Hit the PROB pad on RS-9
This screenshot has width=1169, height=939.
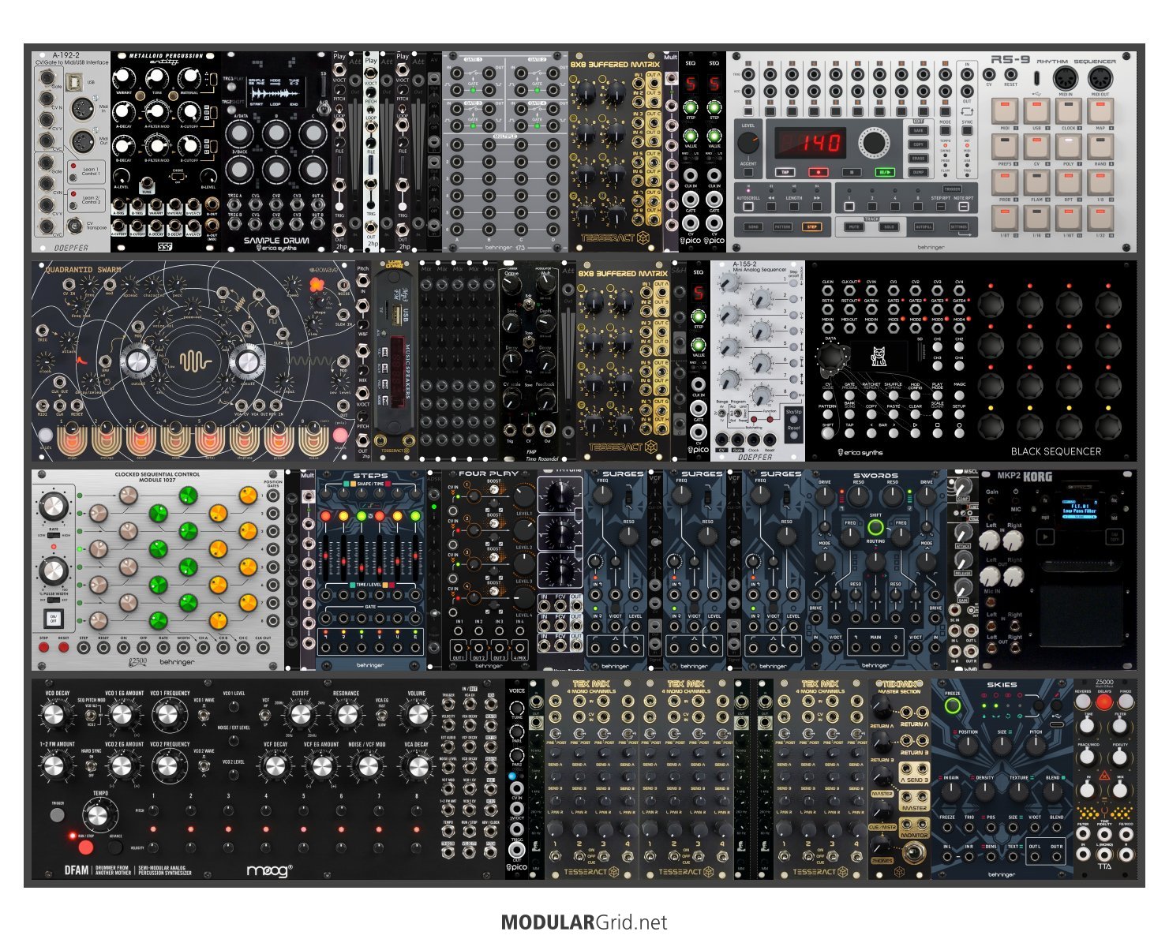click(x=1005, y=182)
